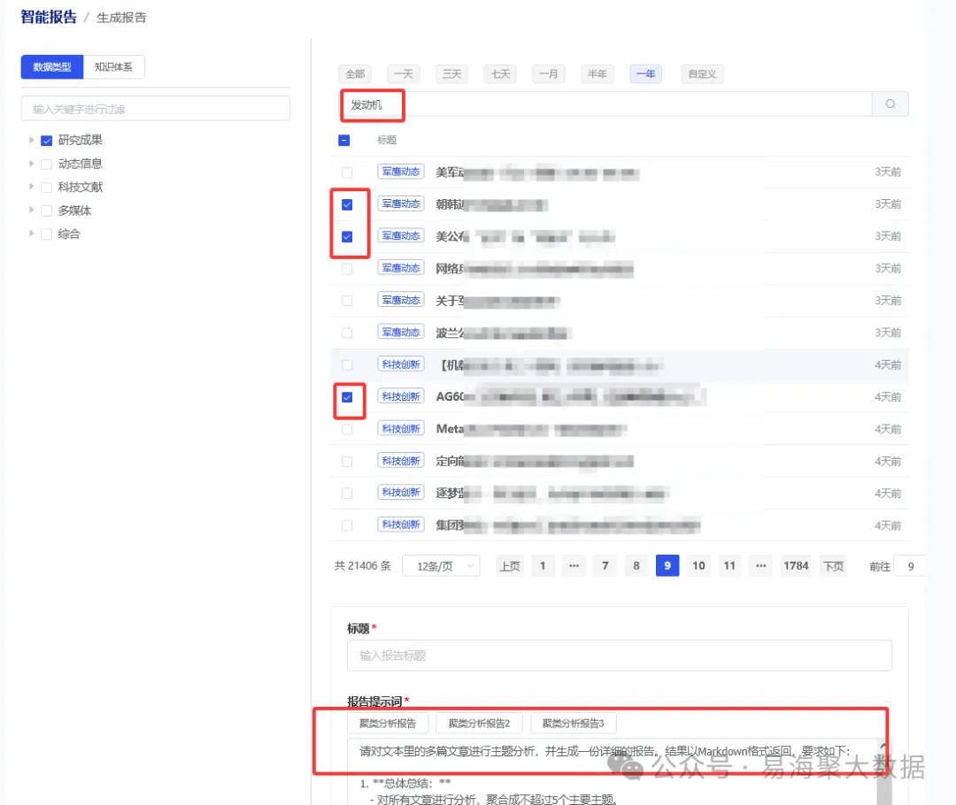Toggle the select-all checkbox beside 标题
This screenshot has width=956, height=805.
(343, 140)
